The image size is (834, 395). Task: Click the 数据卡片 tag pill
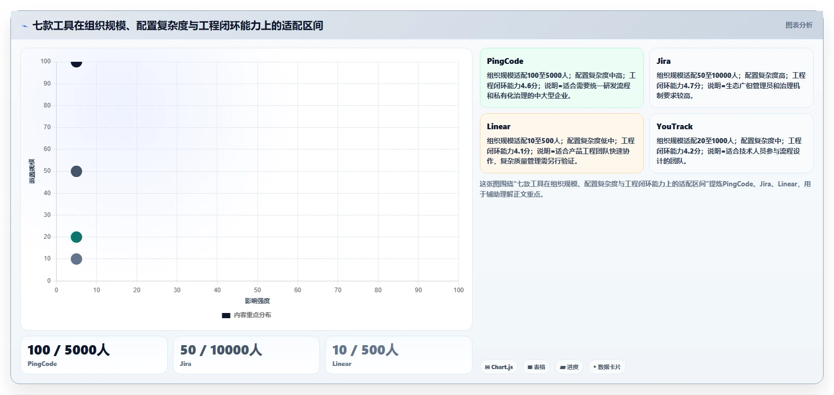pos(607,367)
